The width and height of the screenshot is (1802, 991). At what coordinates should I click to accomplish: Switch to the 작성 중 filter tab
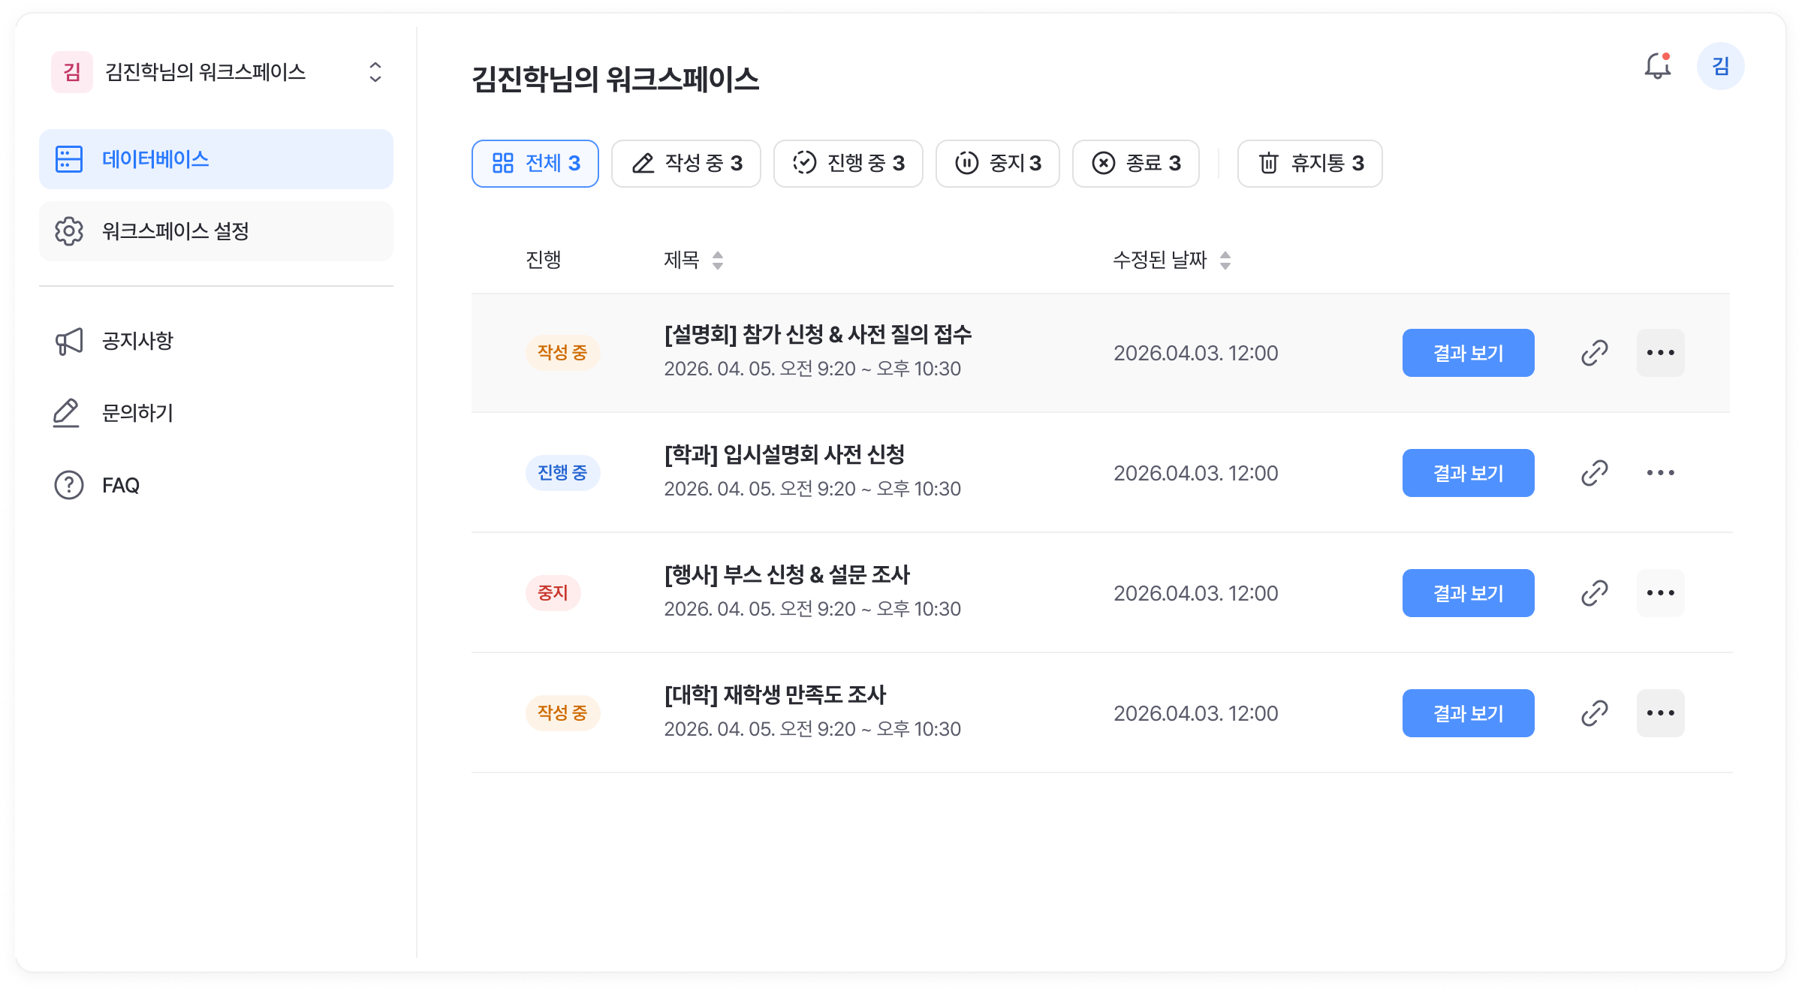[686, 164]
